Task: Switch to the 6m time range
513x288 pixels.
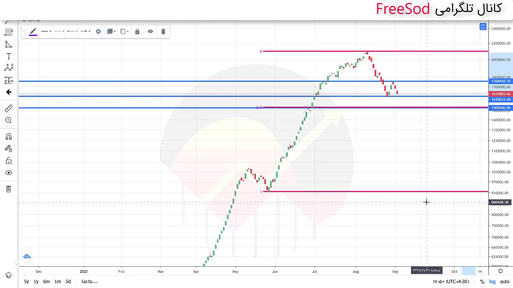Action: [46, 282]
